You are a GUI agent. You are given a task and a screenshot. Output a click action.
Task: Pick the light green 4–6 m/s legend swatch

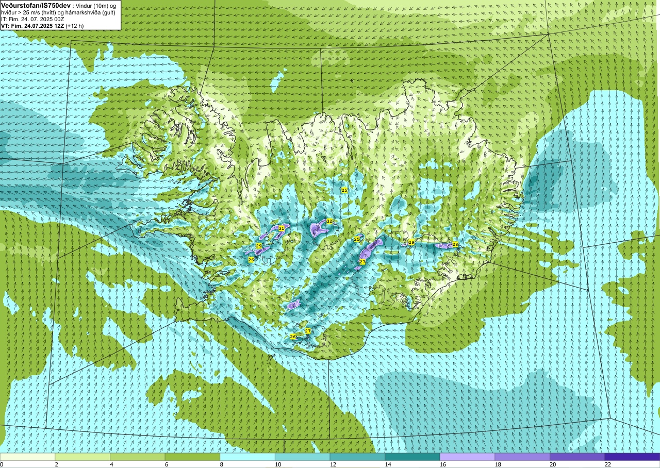point(137,457)
